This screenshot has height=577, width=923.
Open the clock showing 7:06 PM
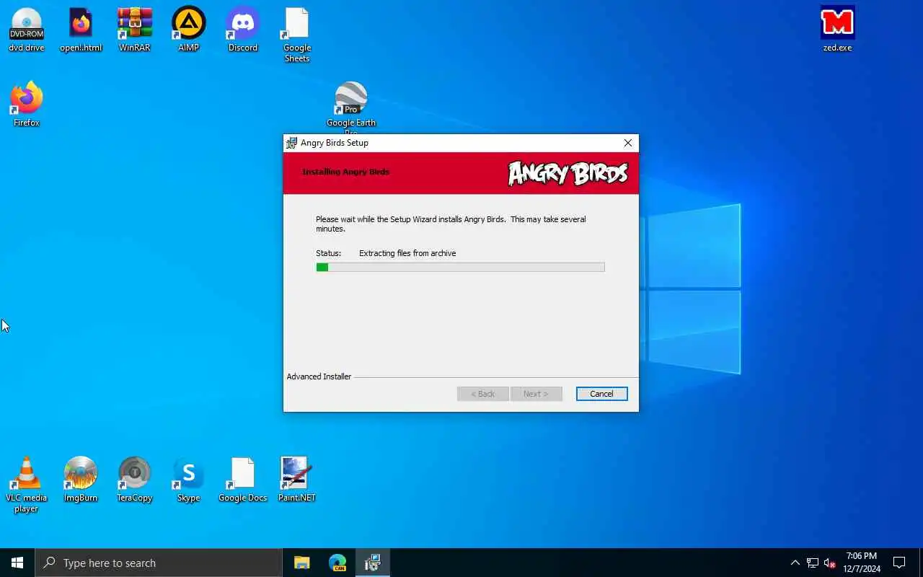click(862, 563)
